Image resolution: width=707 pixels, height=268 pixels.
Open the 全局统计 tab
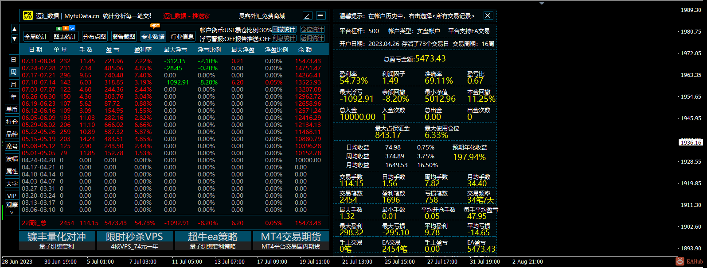tap(36, 37)
